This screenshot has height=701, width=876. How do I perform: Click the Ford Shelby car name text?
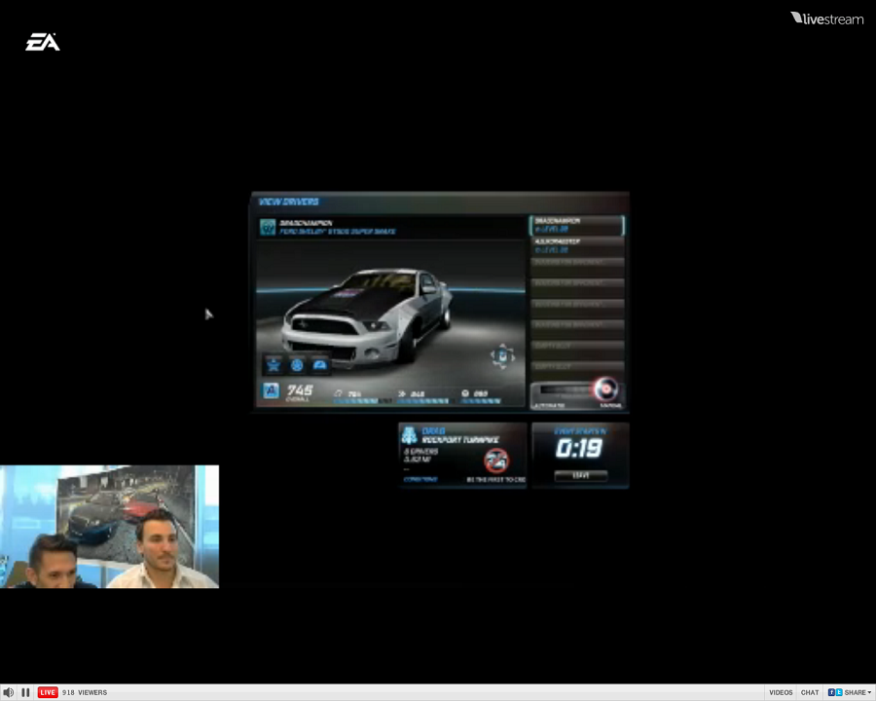click(338, 232)
